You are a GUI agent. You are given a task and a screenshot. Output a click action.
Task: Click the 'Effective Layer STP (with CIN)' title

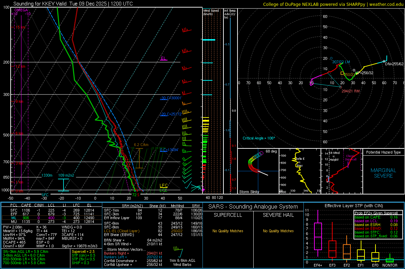354,206
